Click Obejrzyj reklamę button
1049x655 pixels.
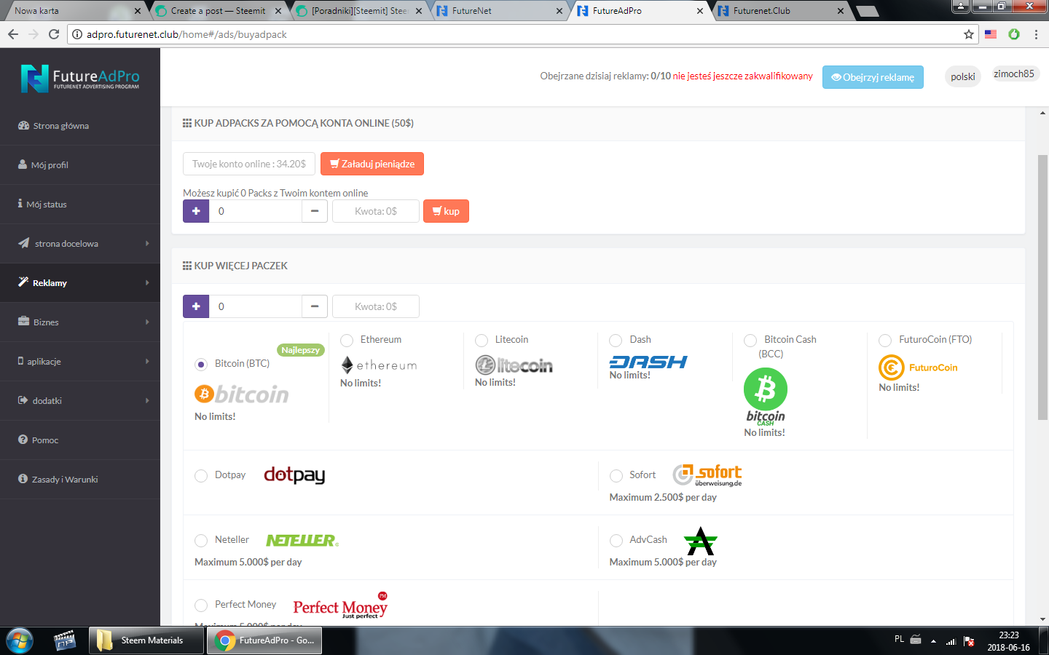click(x=873, y=77)
